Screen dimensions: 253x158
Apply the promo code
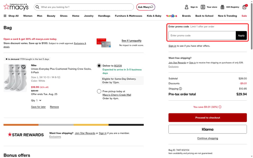(x=241, y=36)
